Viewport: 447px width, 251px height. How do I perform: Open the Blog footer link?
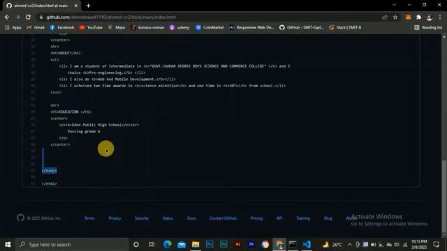click(328, 218)
